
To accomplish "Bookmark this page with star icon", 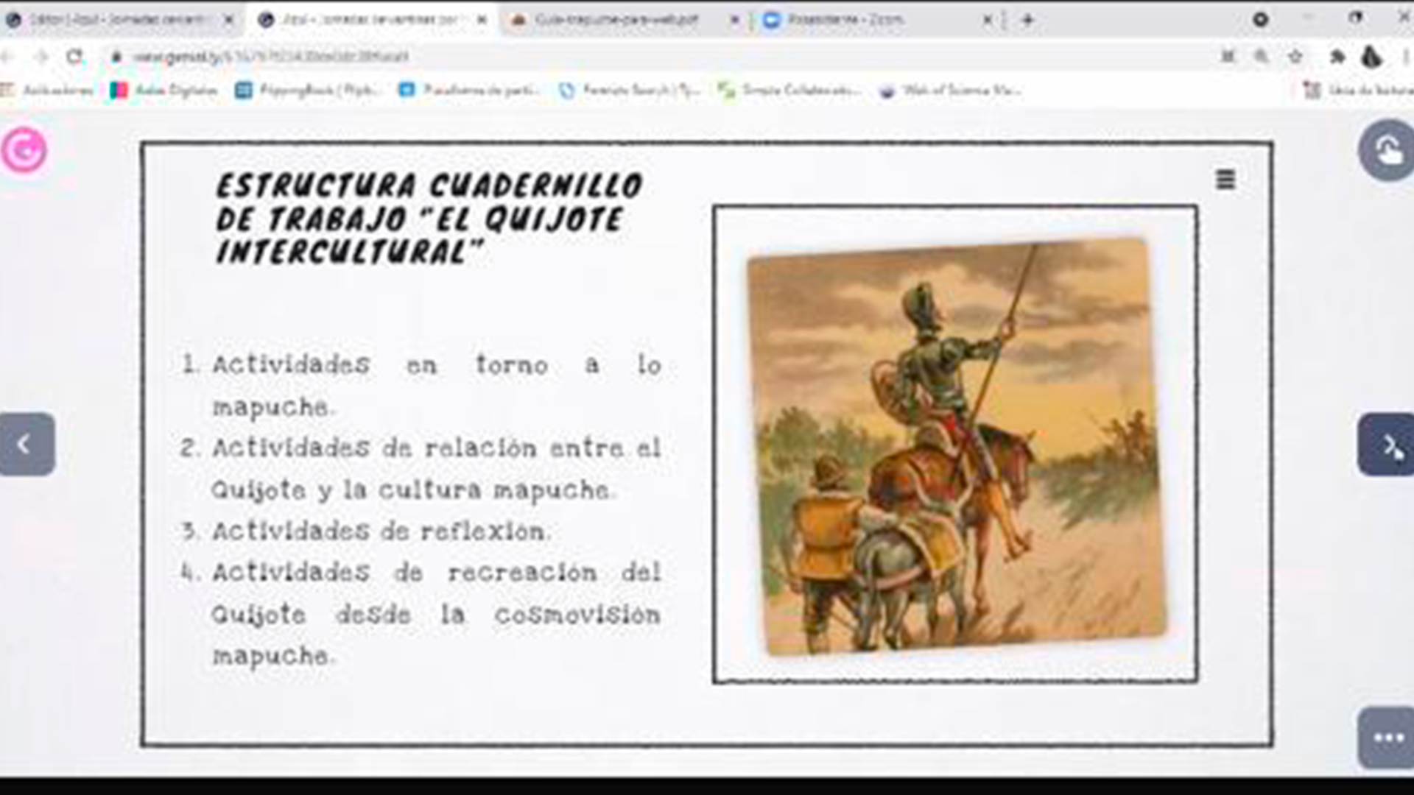I will click(1295, 57).
